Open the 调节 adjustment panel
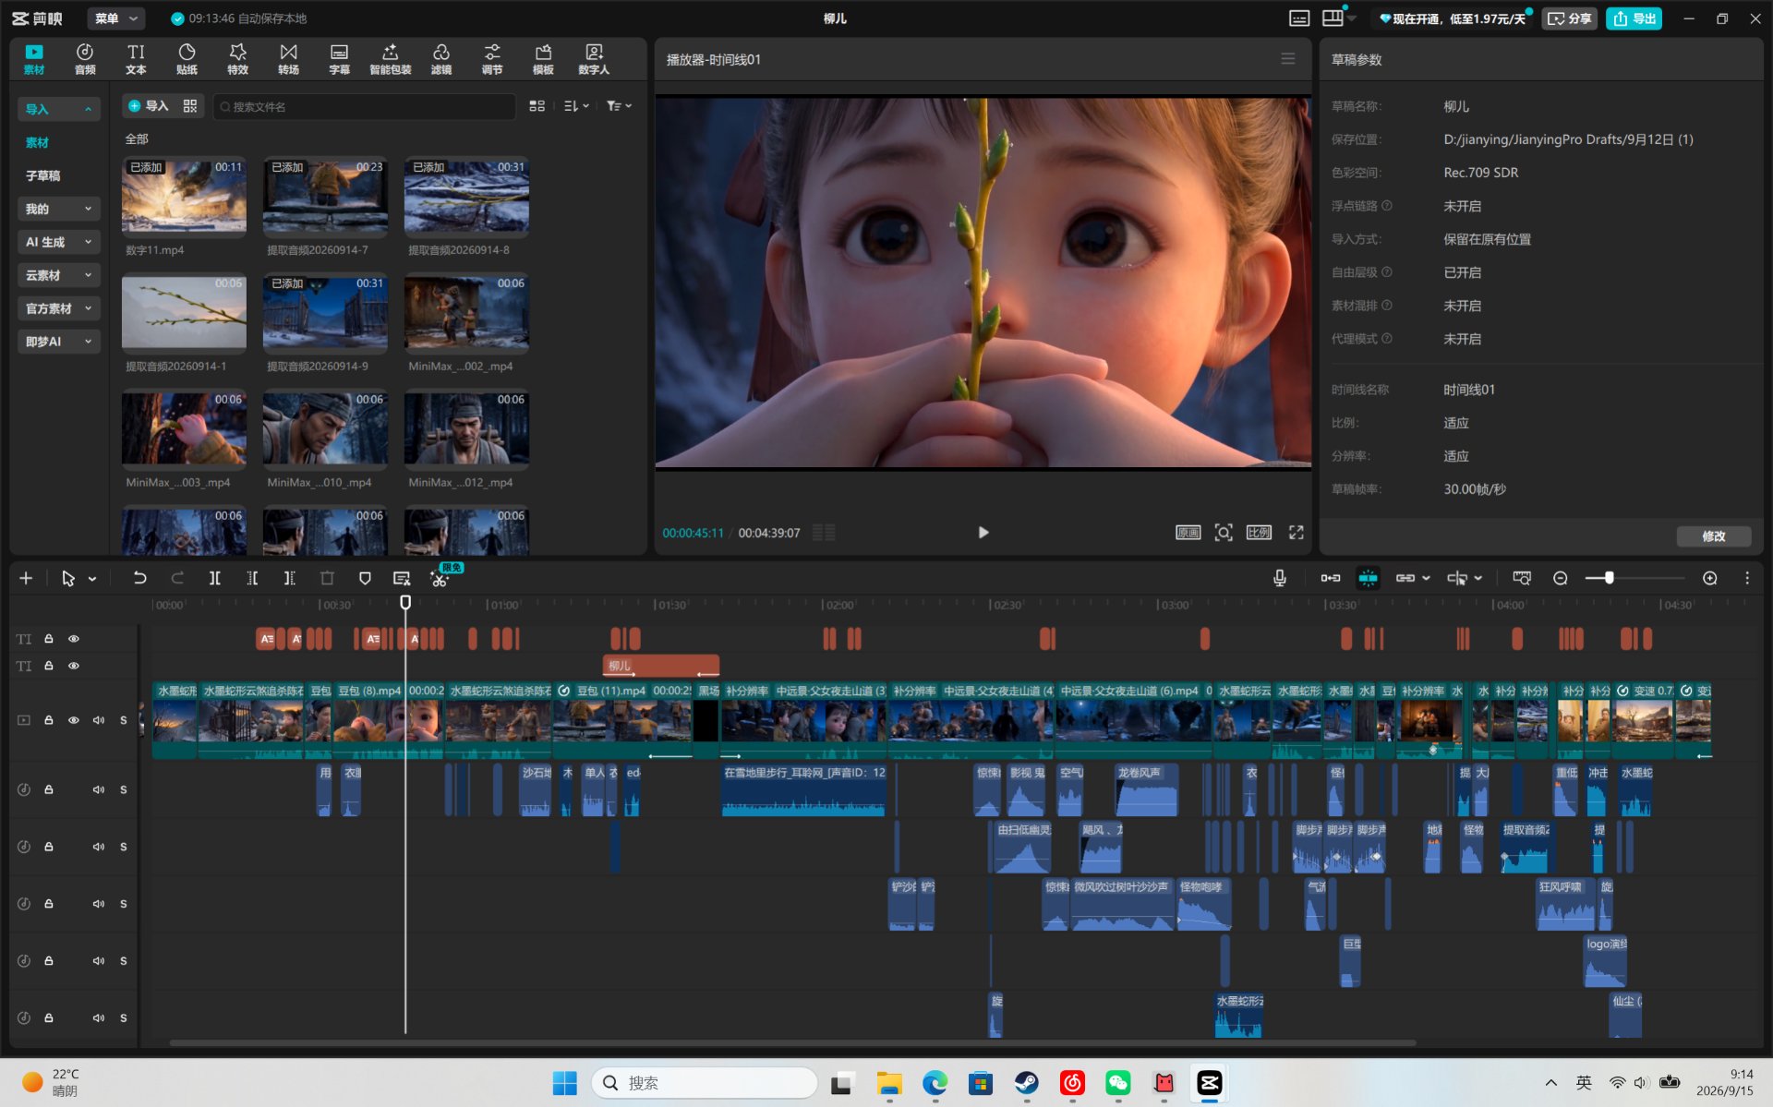The height and width of the screenshot is (1107, 1773). point(492,59)
